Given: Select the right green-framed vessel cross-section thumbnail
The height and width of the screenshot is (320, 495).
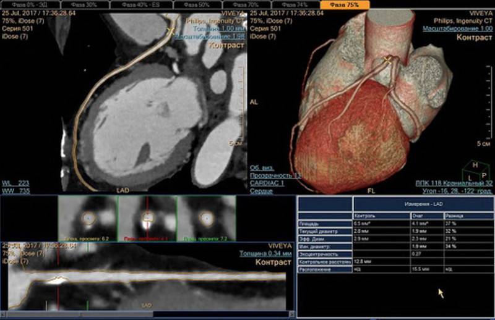Looking at the screenshot, I should pos(206,219).
